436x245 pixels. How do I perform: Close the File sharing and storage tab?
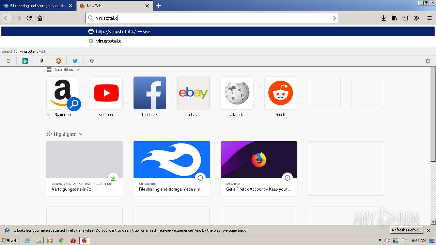click(x=71, y=6)
